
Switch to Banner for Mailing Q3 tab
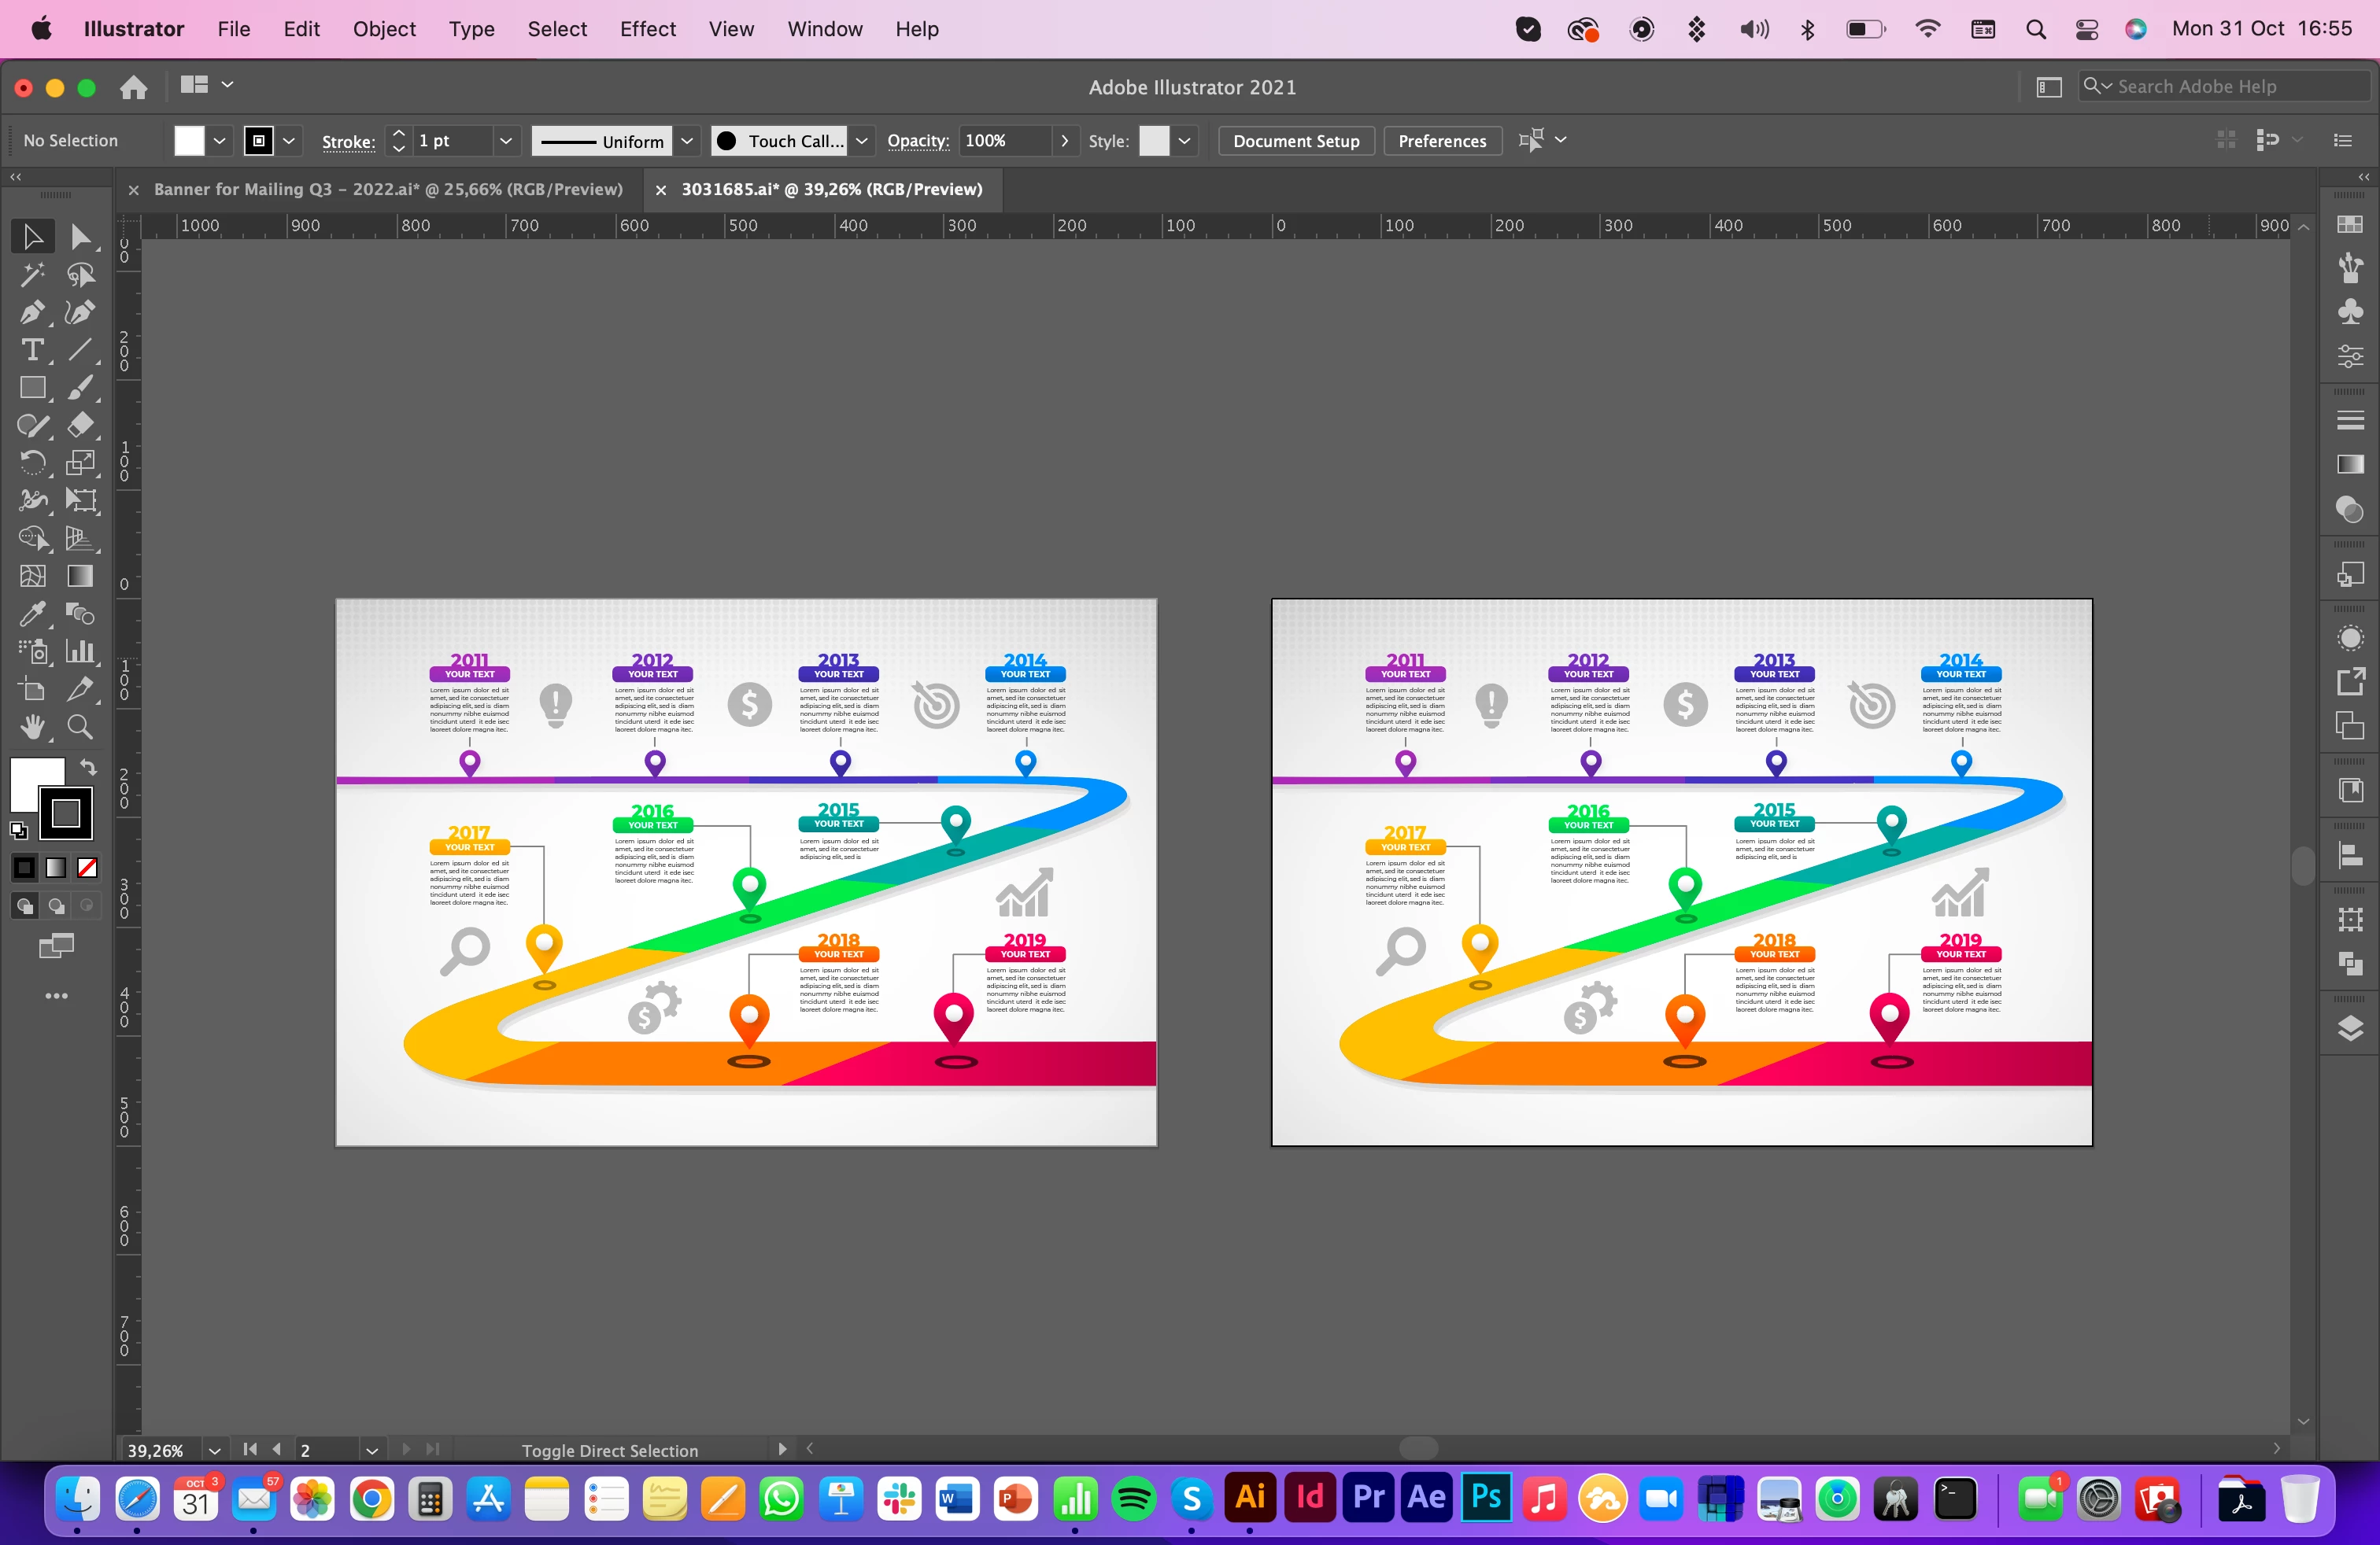coord(388,189)
